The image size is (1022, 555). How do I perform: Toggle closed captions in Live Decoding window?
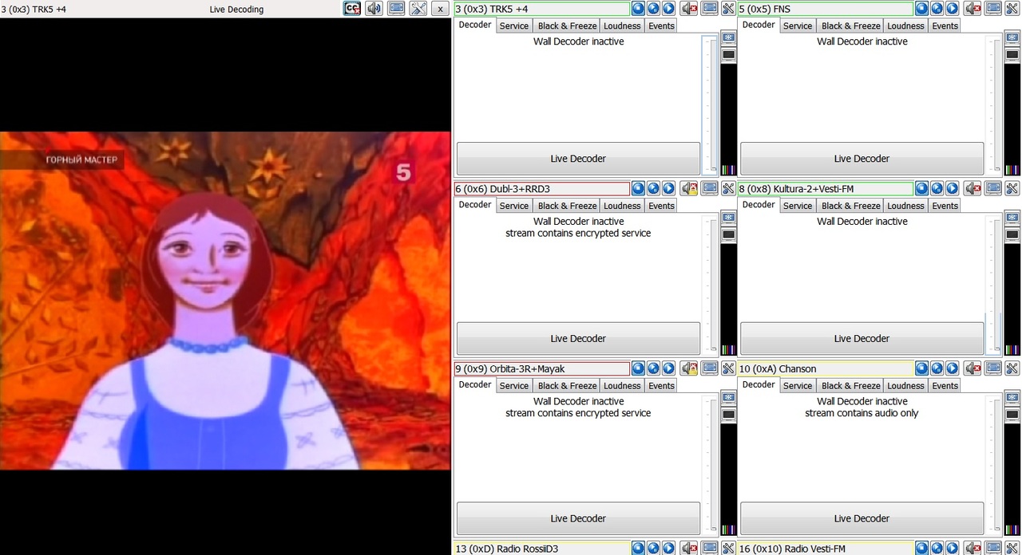tap(352, 9)
